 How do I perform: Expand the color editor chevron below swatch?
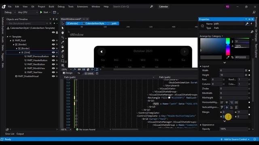225,63
